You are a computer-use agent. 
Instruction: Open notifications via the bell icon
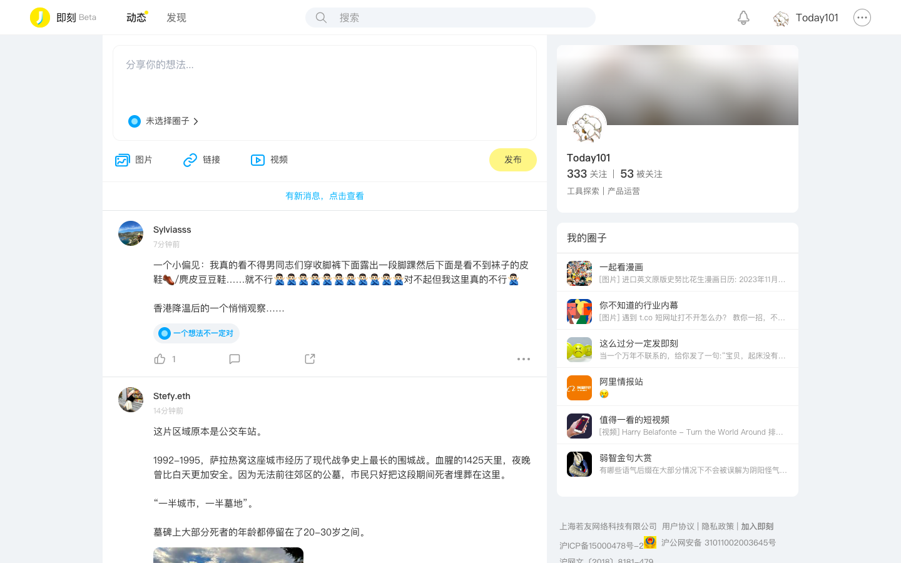pyautogui.click(x=743, y=18)
